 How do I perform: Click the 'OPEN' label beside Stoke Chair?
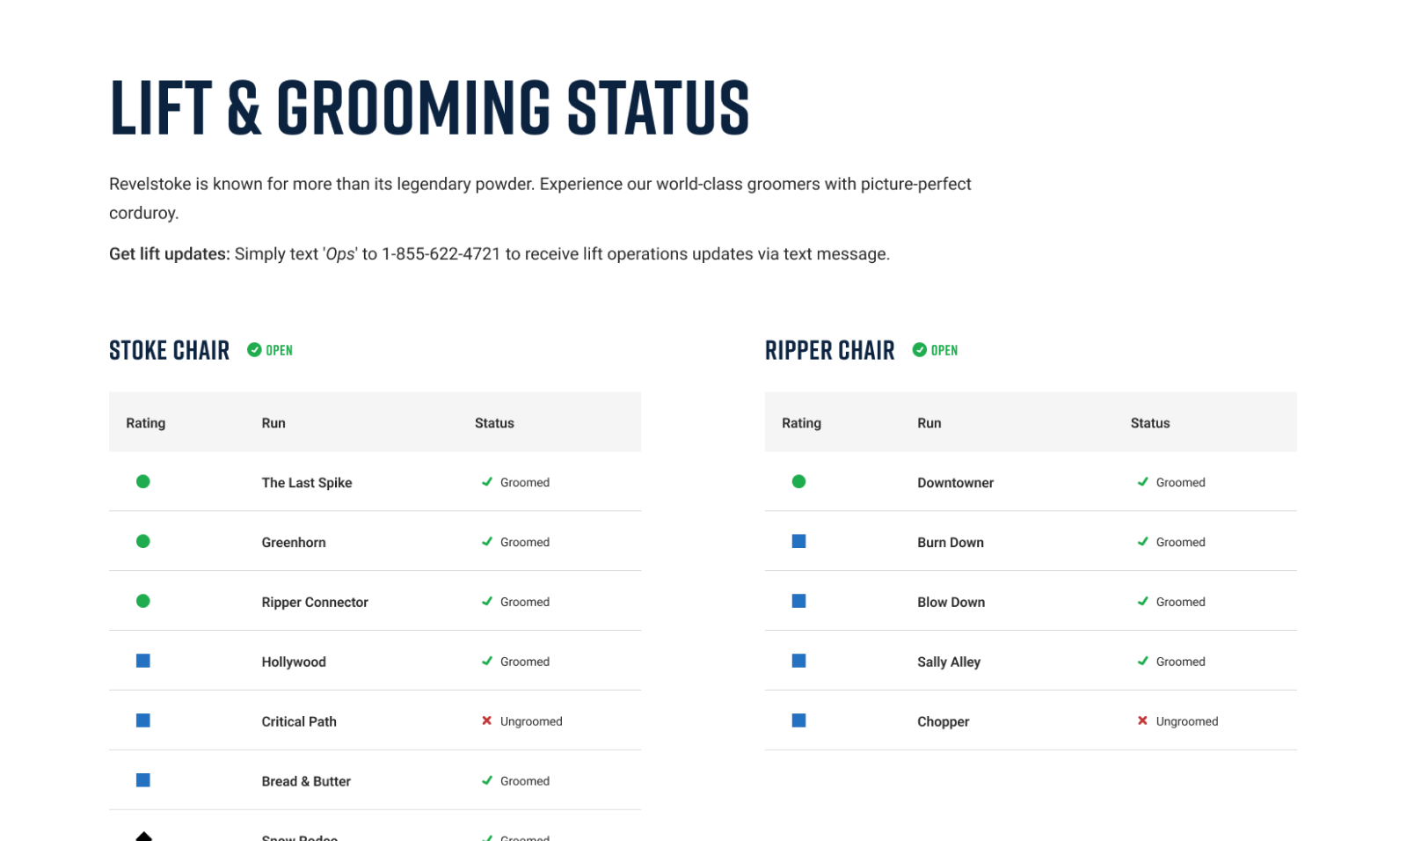(279, 350)
